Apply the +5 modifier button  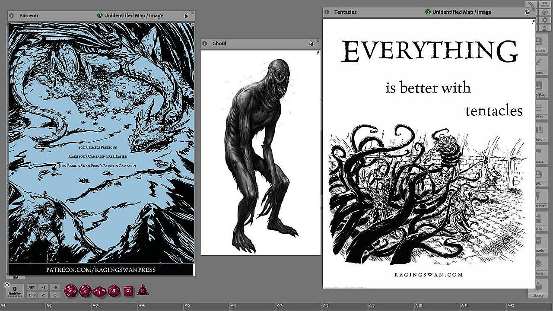pos(54,287)
